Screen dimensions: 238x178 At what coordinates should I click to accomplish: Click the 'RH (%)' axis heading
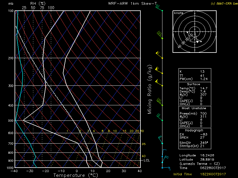tap(38, 3)
